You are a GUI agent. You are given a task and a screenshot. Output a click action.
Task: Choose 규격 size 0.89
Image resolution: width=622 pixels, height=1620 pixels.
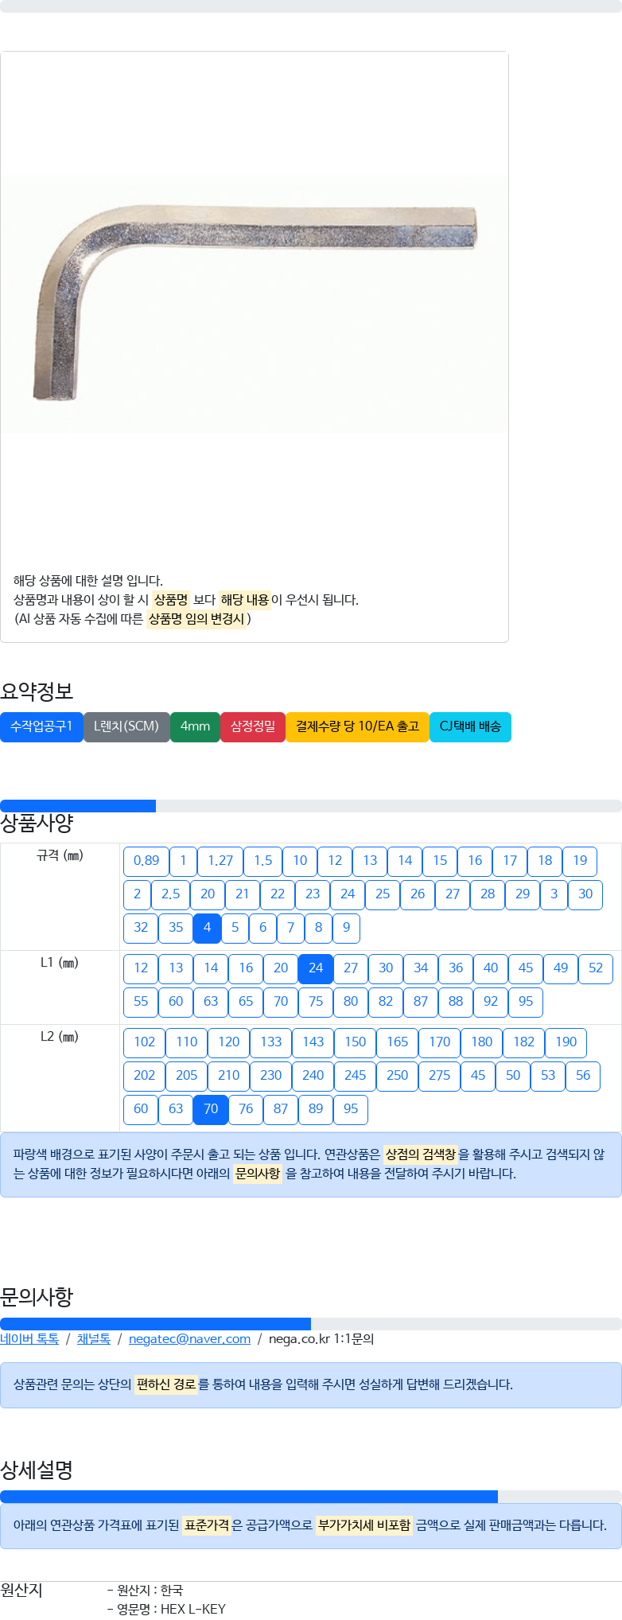[x=146, y=861]
